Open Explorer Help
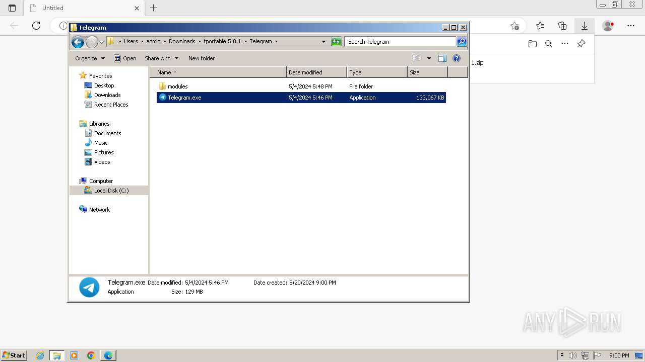Image resolution: width=645 pixels, height=362 pixels. [x=457, y=58]
